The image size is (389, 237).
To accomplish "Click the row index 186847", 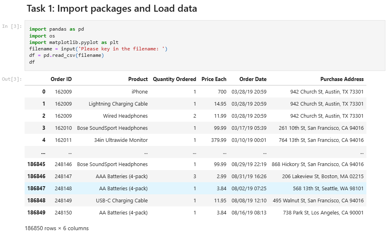I will click(36, 189).
